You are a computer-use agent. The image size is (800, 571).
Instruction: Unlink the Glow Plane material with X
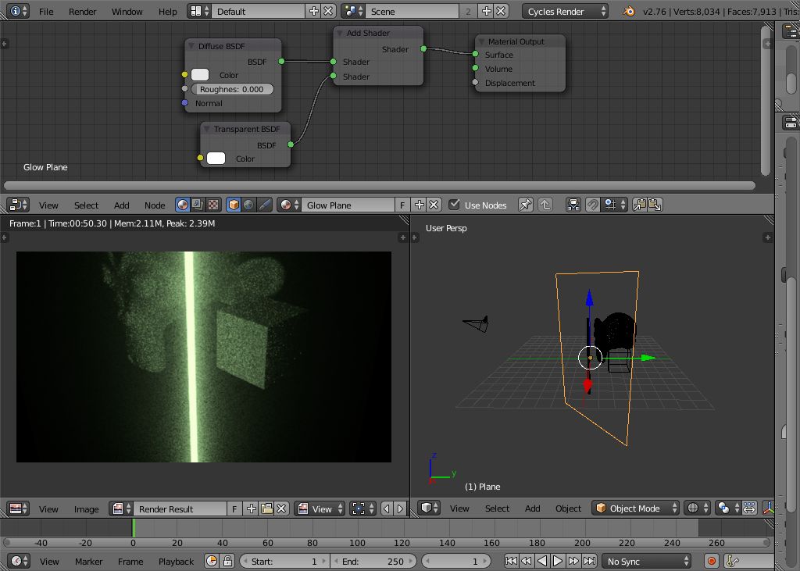[434, 205]
